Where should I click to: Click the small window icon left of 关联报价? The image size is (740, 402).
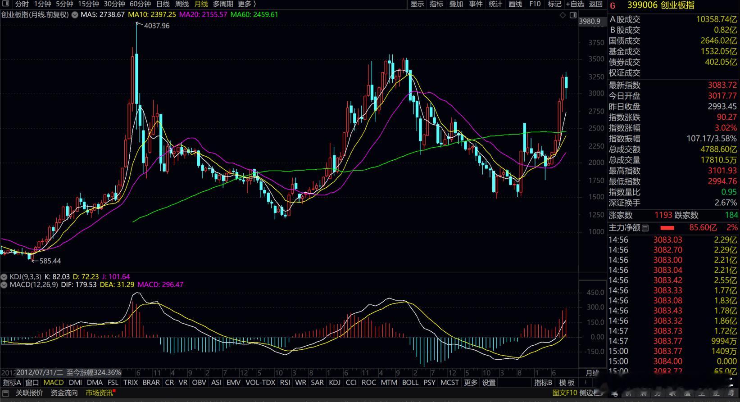click(6, 393)
